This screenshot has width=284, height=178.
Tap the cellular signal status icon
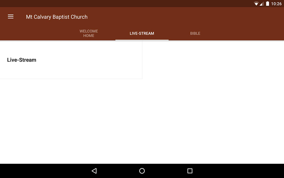click(261, 4)
